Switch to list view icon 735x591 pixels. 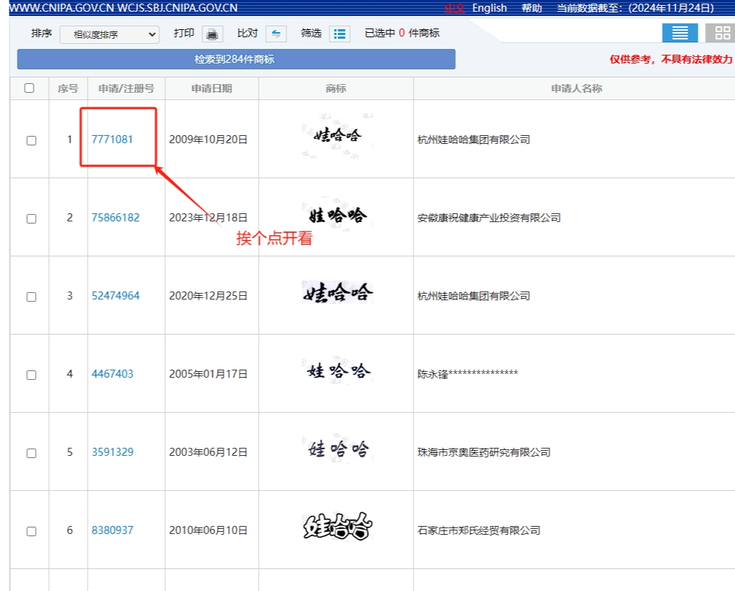click(679, 33)
